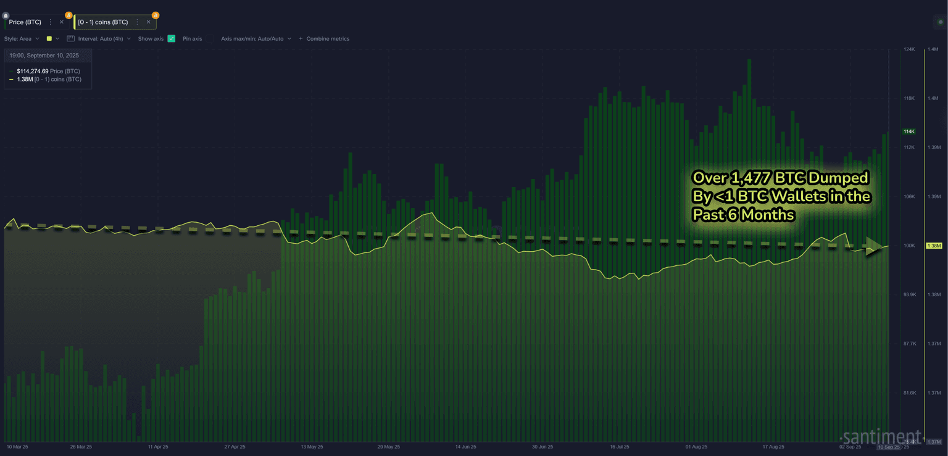Click Bitcoin badge on the Price (BTC) metric
The image size is (948, 456).
pyautogui.click(x=69, y=15)
